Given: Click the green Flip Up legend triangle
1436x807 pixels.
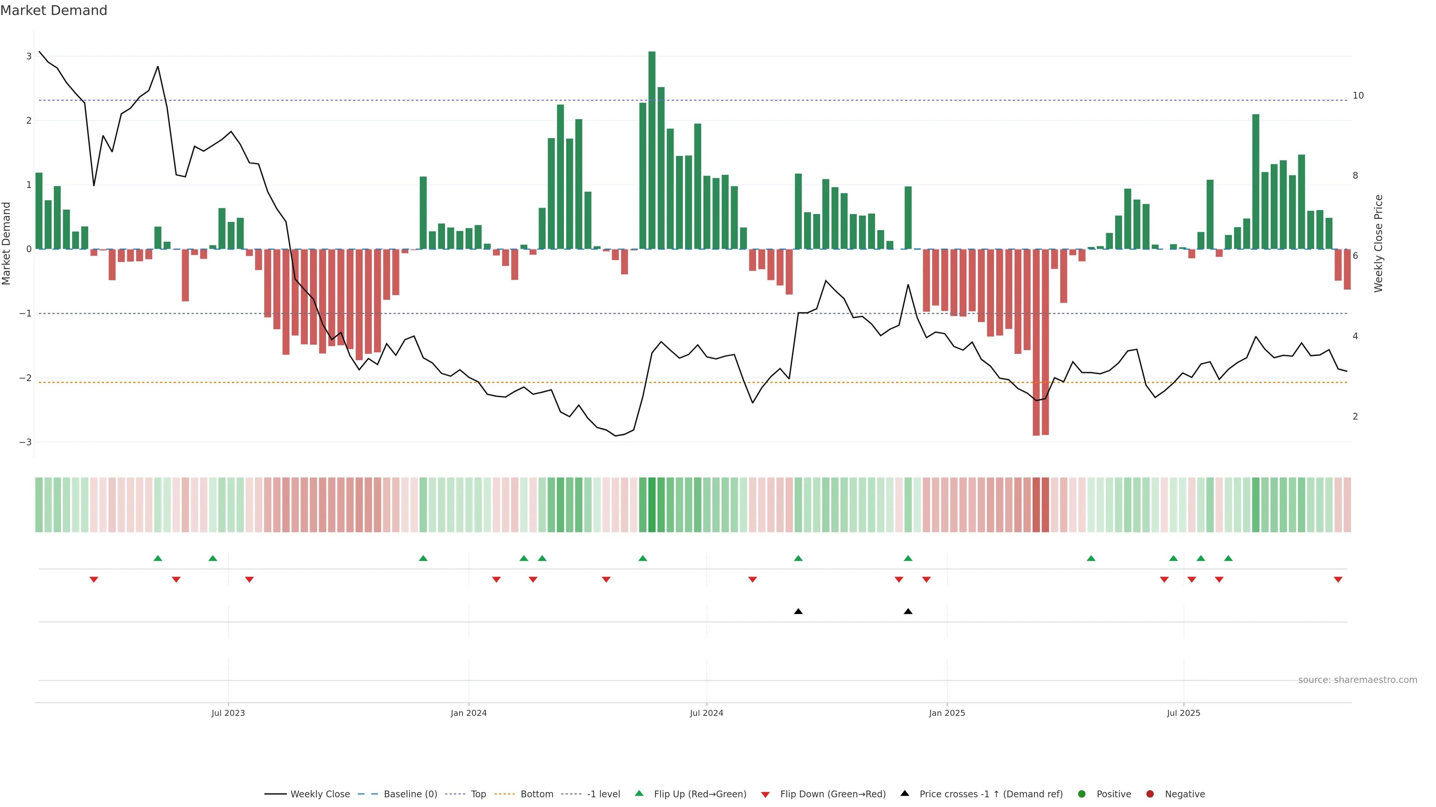Looking at the screenshot, I should tap(639, 794).
